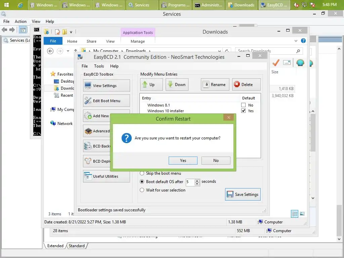344x258 pixels.
Task: Open Manage tab under Application Tools
Action: [x=137, y=41]
